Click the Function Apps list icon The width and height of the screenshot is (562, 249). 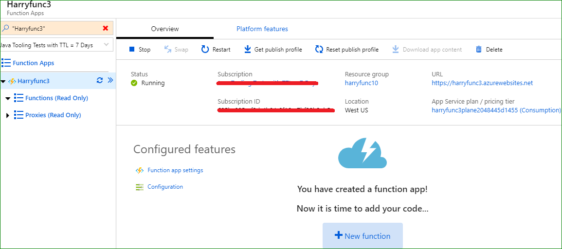(6, 63)
